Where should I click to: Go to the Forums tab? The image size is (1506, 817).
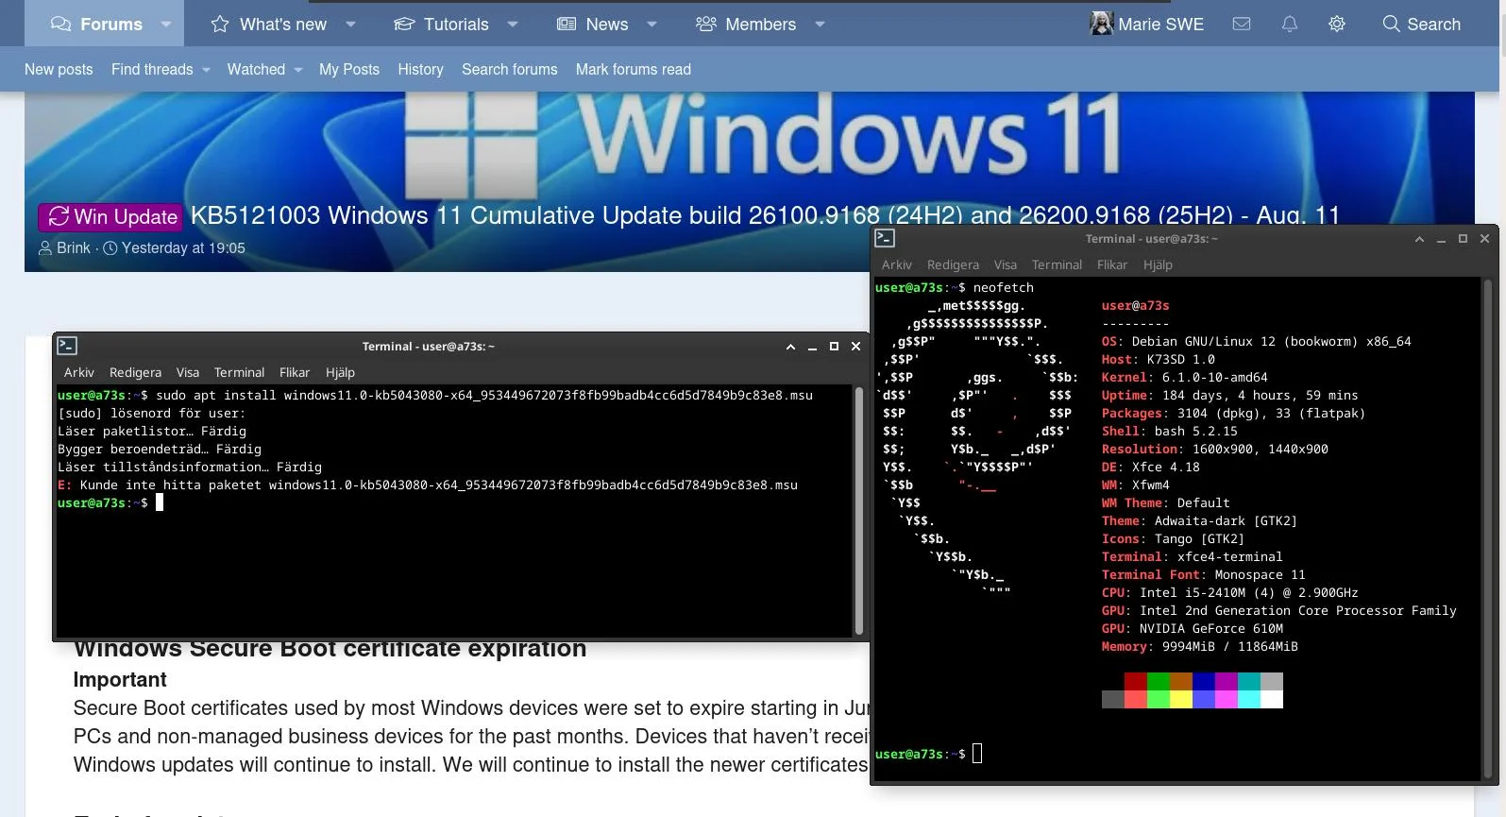[x=96, y=24]
